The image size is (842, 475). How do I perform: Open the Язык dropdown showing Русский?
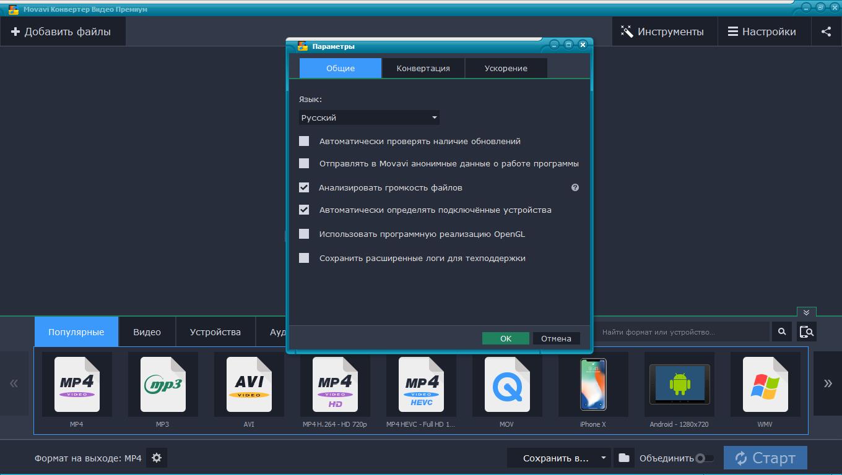[x=369, y=117]
